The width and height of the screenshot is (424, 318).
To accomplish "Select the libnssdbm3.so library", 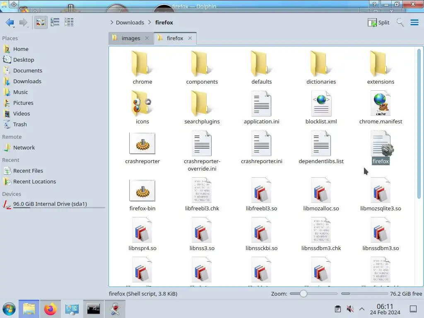I will point(381,234).
